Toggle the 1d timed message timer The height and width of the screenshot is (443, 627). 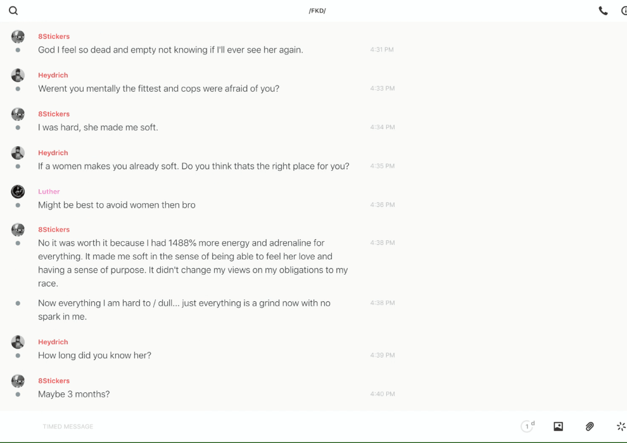coord(528,427)
